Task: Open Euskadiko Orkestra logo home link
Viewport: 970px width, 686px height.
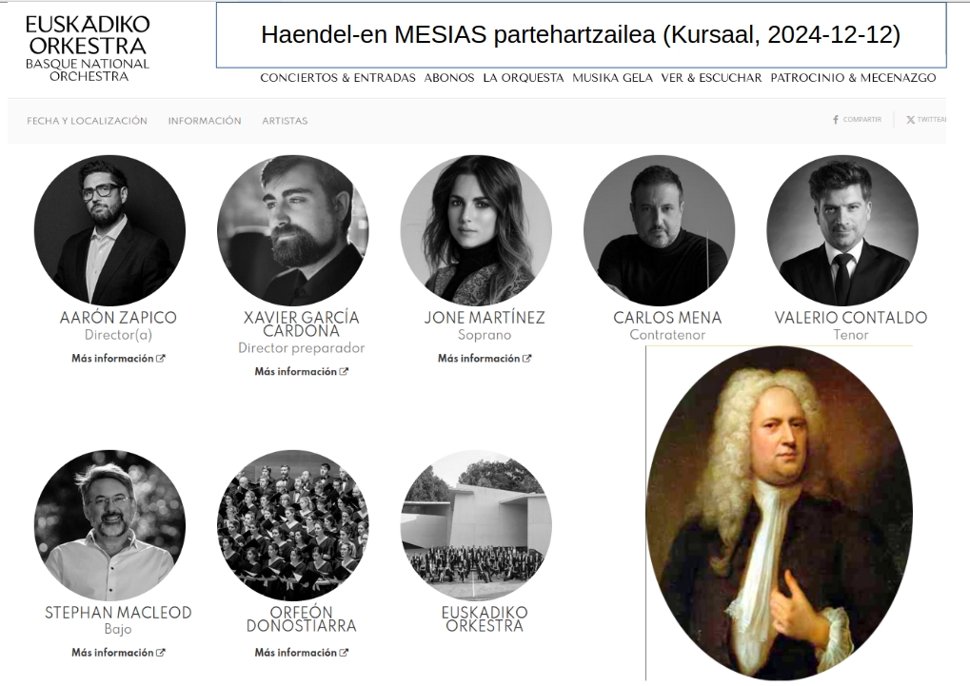Action: click(88, 49)
